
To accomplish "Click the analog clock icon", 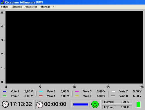I will click(5, 104).
